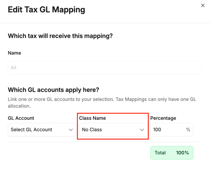Click the Link one or more description text
This screenshot has height=169, width=210.
coord(102,103)
